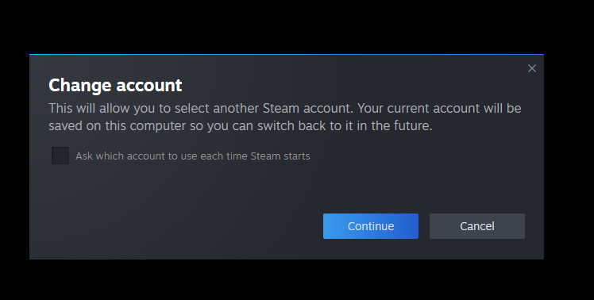This screenshot has height=300, width=594.
Task: Enable asking for account each time Steam starts
Action: pyautogui.click(x=60, y=156)
